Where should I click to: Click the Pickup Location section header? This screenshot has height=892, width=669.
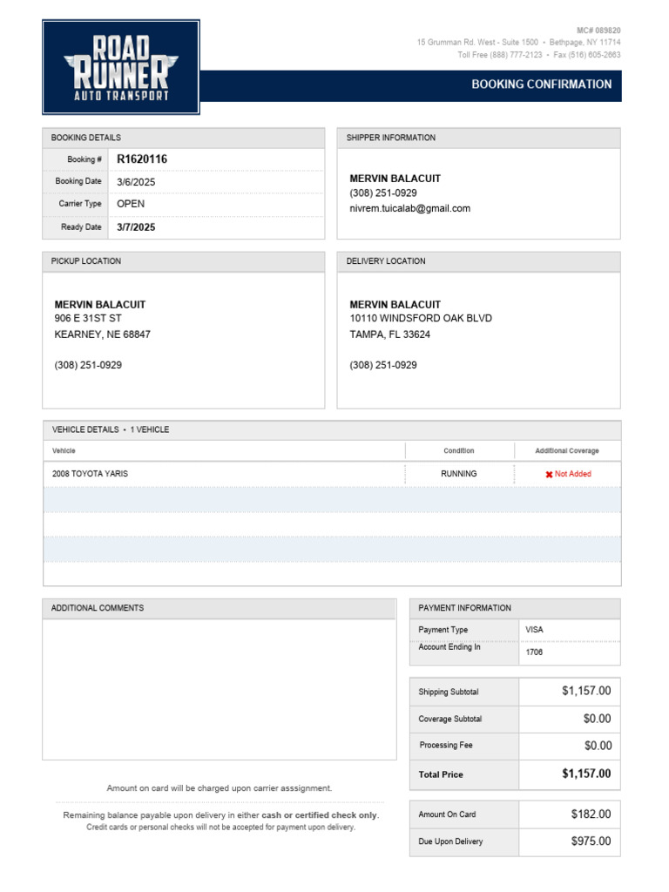[x=86, y=261]
